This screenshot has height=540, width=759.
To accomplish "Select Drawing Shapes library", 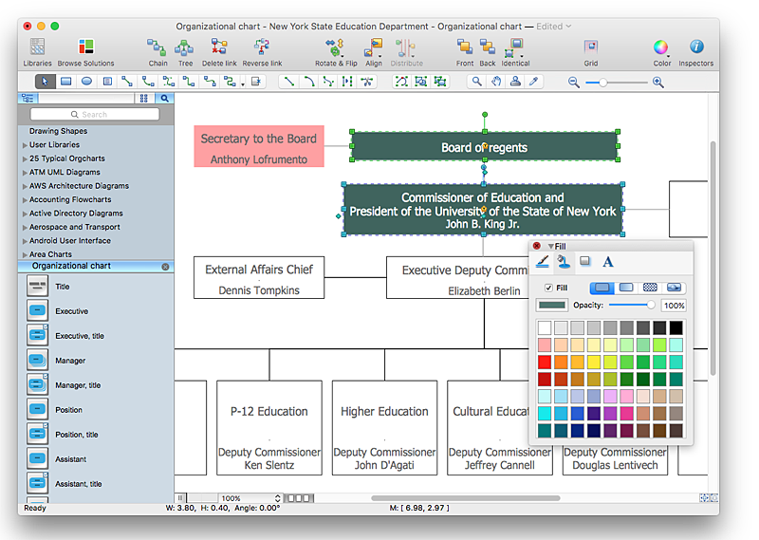I will [58, 131].
